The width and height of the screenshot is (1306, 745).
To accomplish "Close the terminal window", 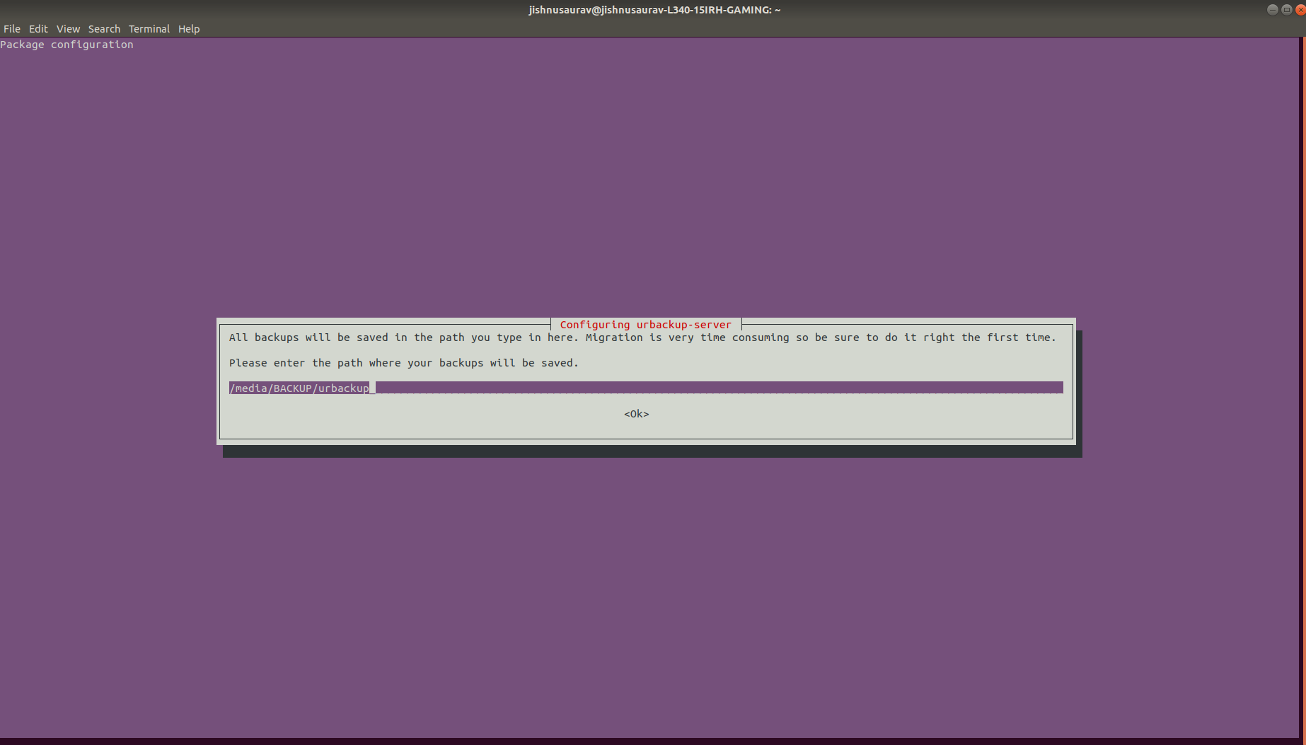I will (1300, 10).
